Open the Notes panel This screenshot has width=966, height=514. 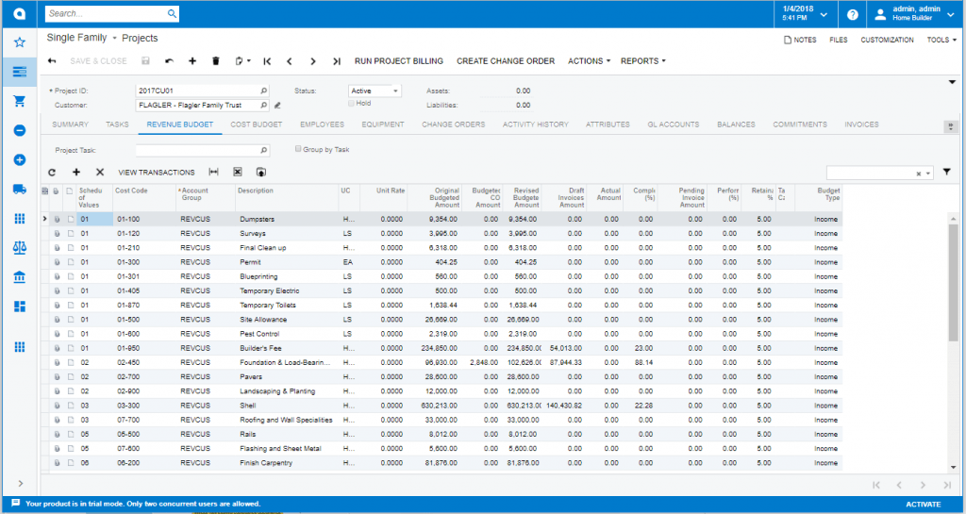800,40
